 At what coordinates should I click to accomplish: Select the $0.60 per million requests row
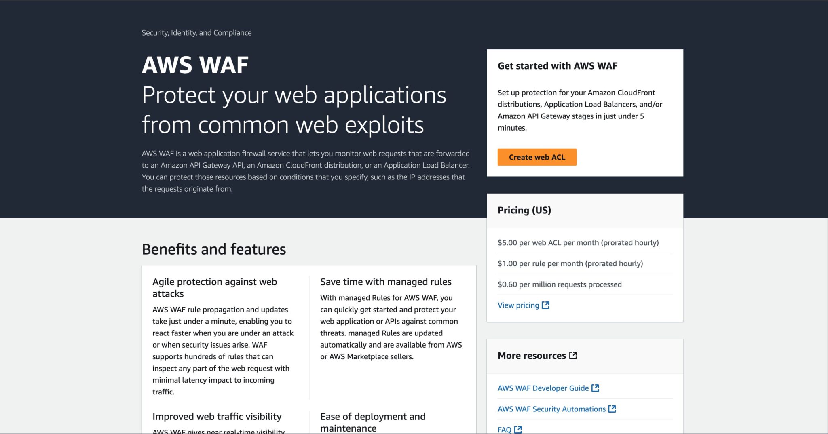click(560, 284)
